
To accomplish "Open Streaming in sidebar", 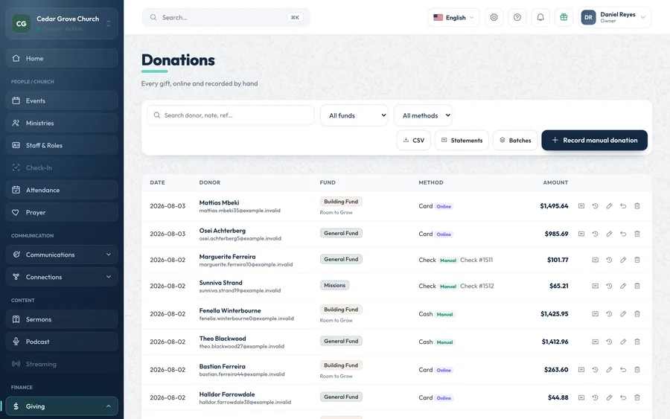I will (62, 364).
